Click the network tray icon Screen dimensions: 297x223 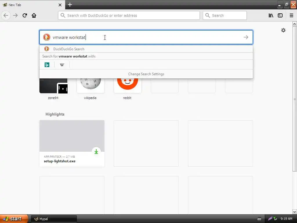click(x=275, y=219)
